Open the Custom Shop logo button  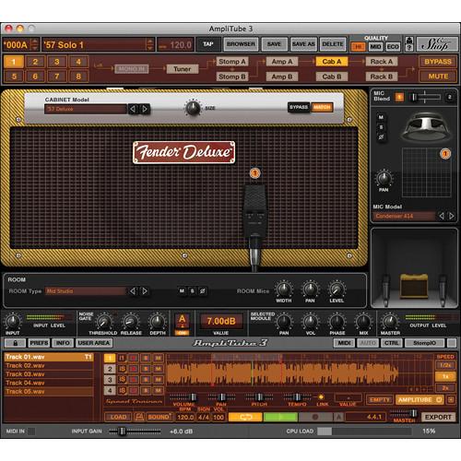(436, 44)
